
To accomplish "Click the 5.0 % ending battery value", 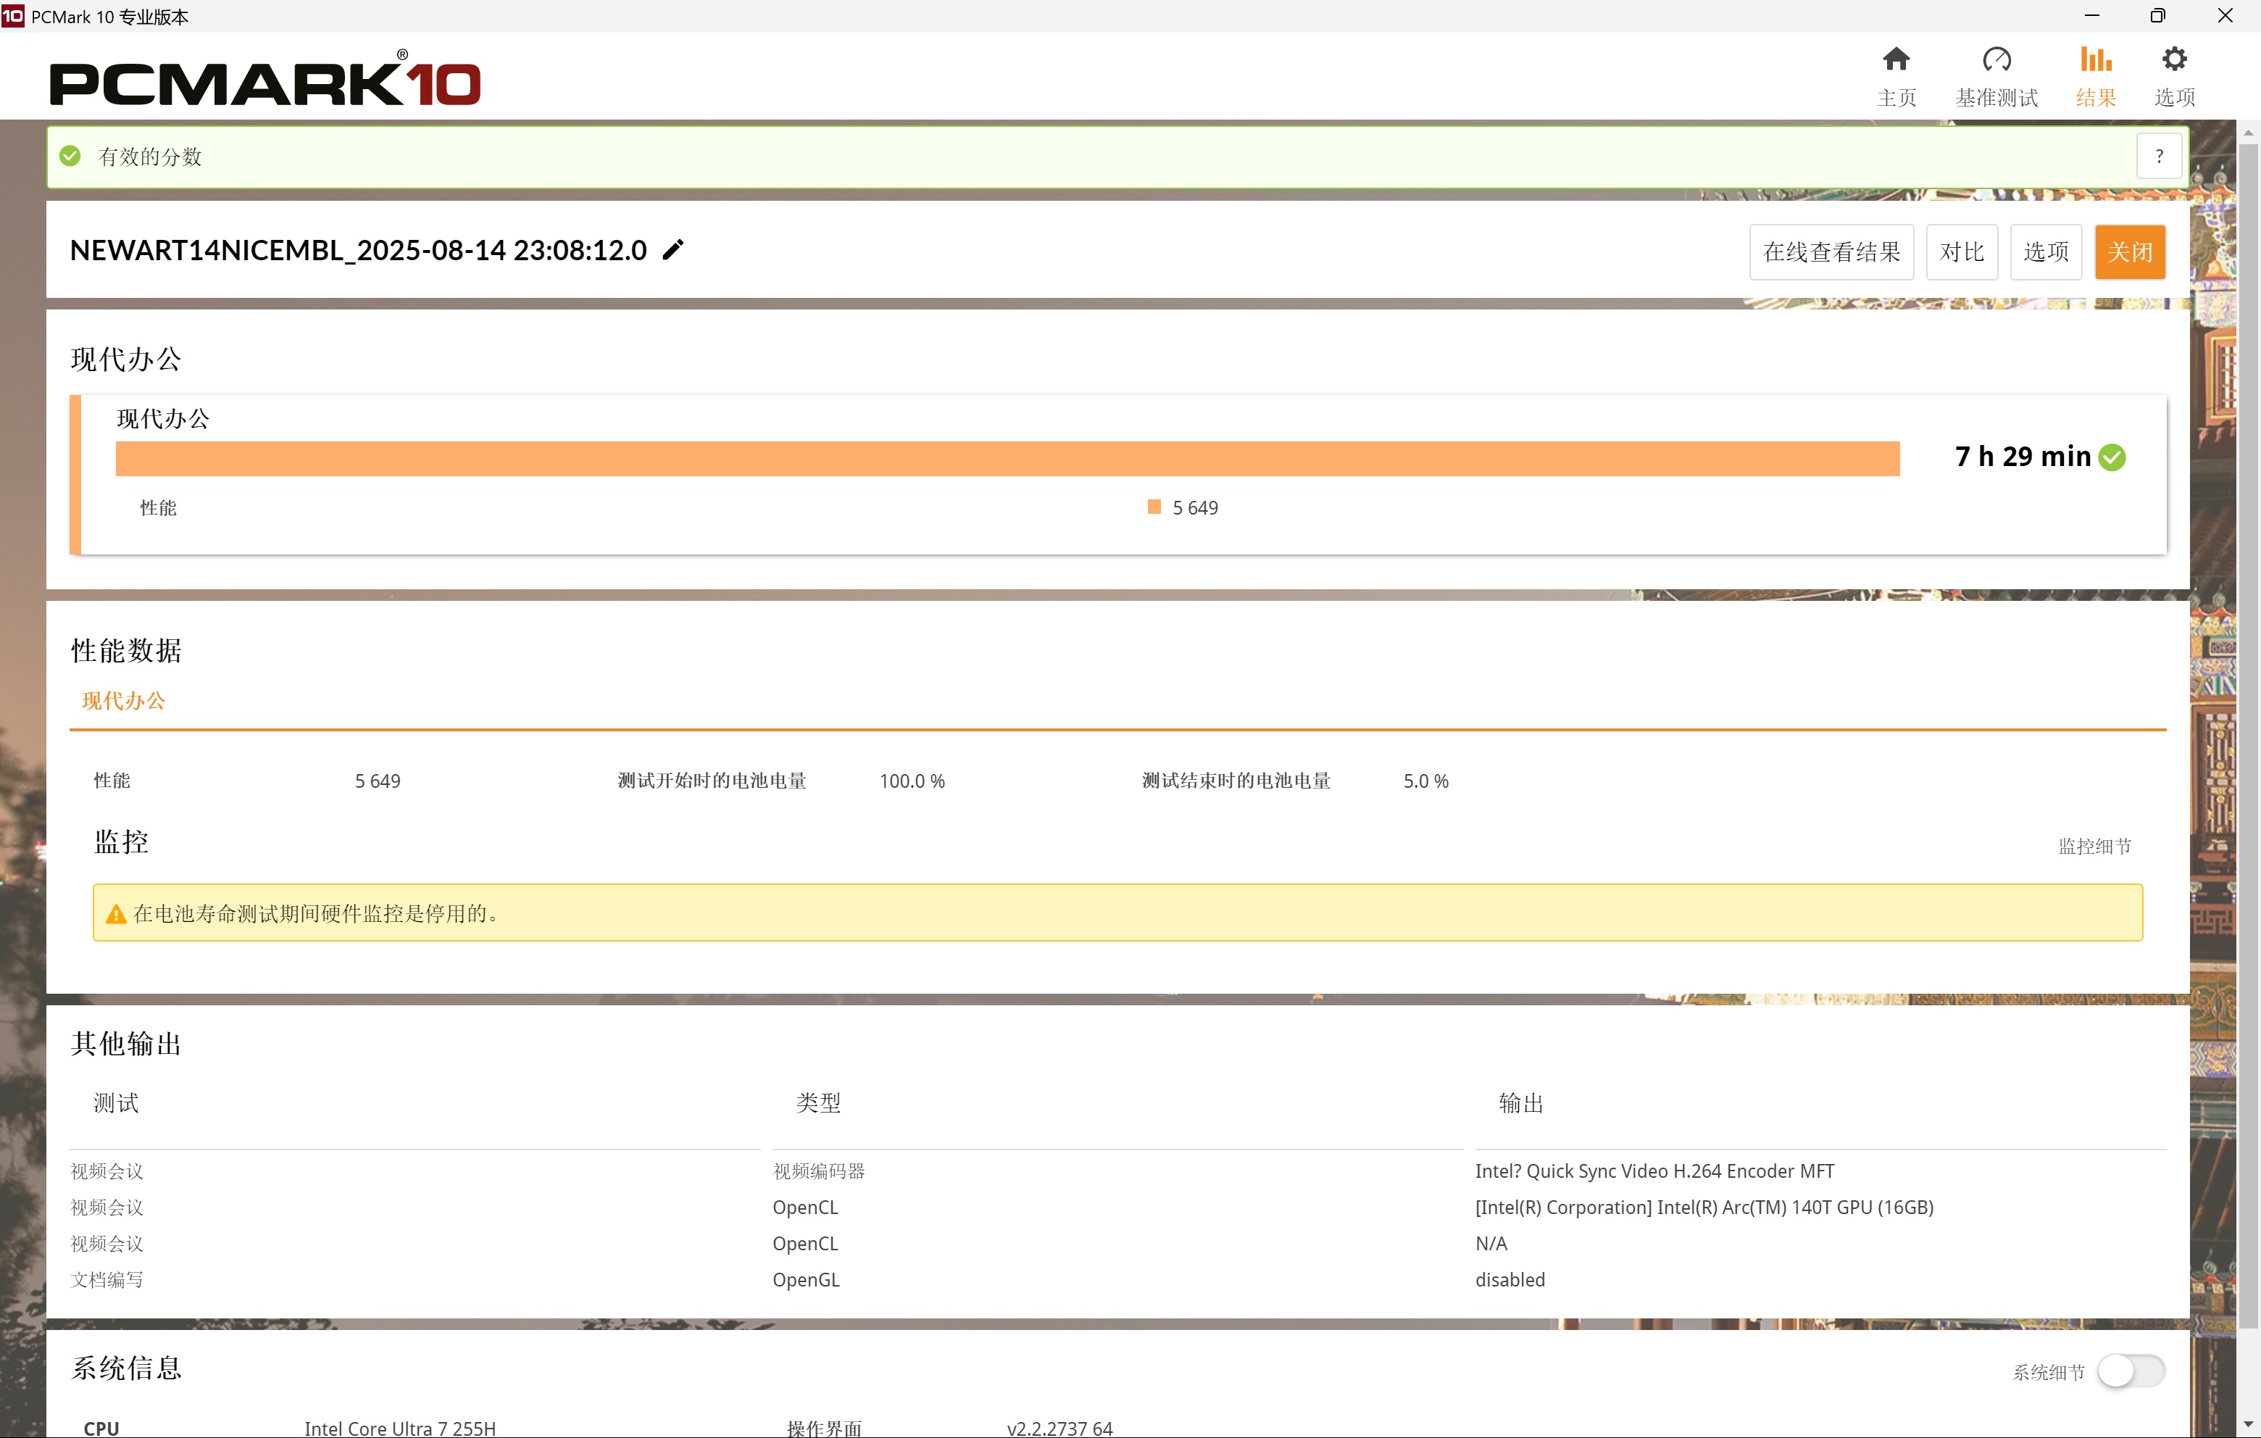I will tap(1425, 781).
